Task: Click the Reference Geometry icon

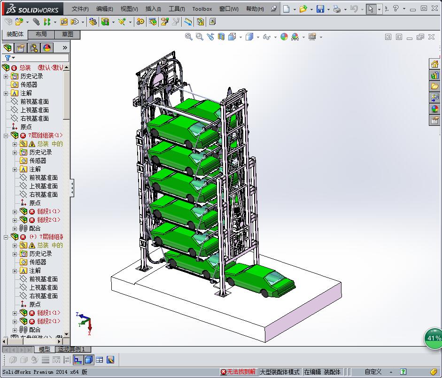Action: [x=122, y=22]
